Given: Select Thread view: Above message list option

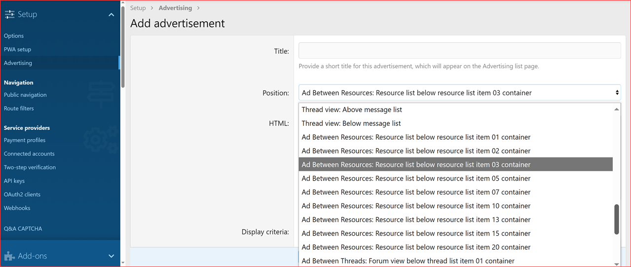Looking at the screenshot, I should click(352, 110).
